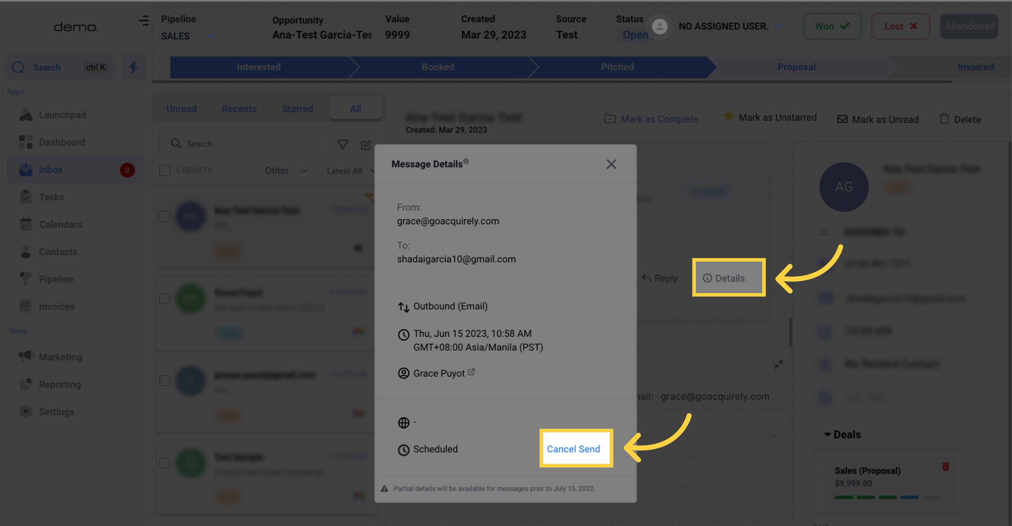The width and height of the screenshot is (1012, 526).
Task: Click the sidebar collapse menu icon
Action: point(144,20)
